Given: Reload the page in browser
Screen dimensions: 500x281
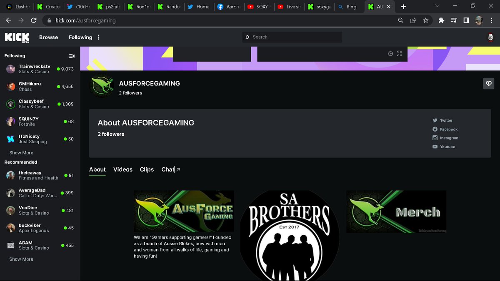Looking at the screenshot, I should click(x=34, y=20).
